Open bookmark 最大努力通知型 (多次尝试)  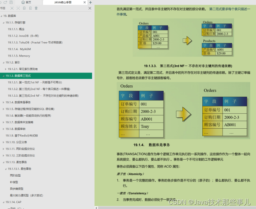[x=26, y=195]
